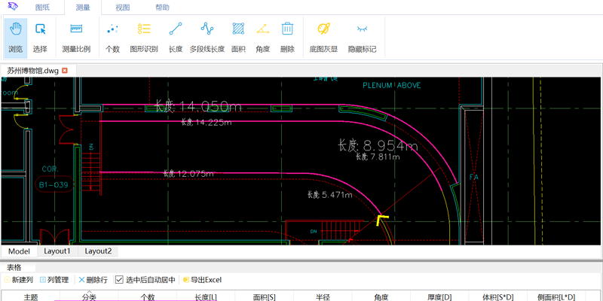Click the yellow corner marker on the arc
The height and width of the screenshot is (301, 603).
pyautogui.click(x=383, y=220)
